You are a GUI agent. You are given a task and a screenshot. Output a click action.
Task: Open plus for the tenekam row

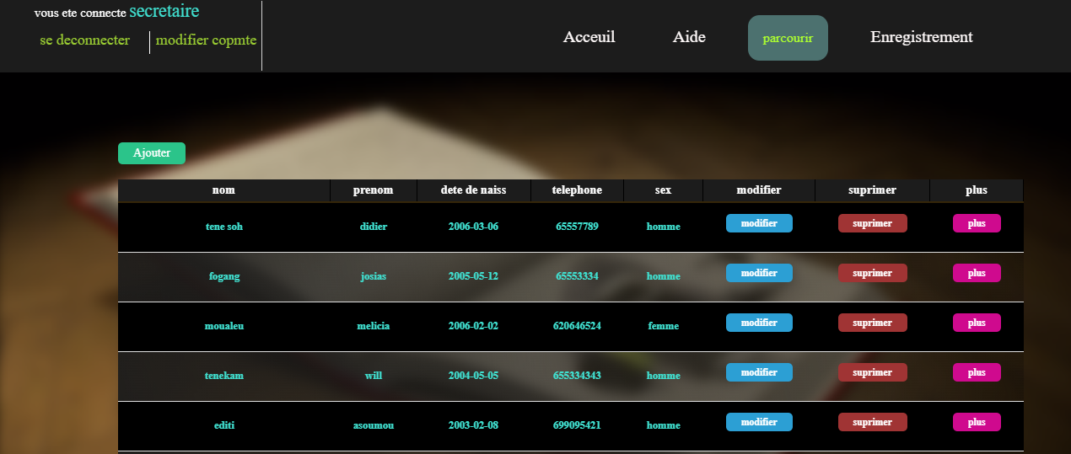(977, 372)
